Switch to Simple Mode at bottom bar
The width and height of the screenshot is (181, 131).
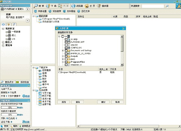25,126
